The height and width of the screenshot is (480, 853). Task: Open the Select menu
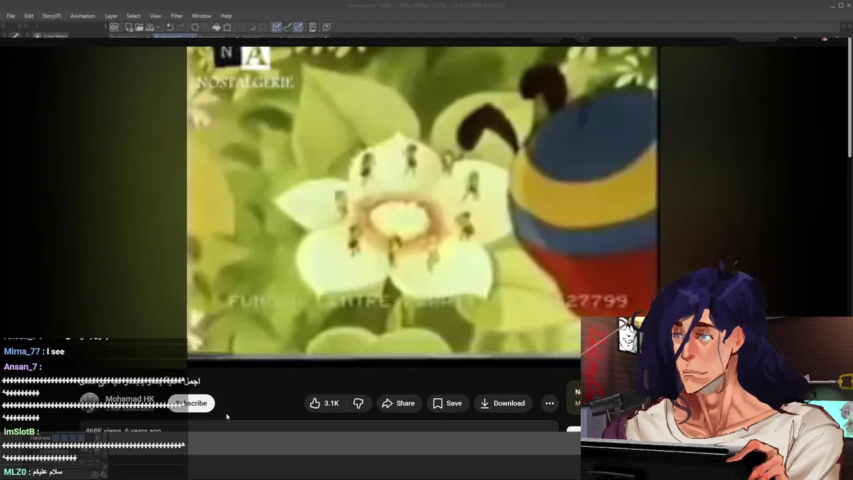[133, 16]
